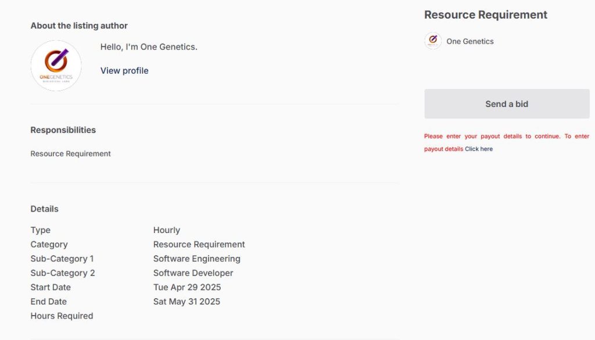
Task: Click the large One Genetics logo avatar
Action: click(56, 66)
